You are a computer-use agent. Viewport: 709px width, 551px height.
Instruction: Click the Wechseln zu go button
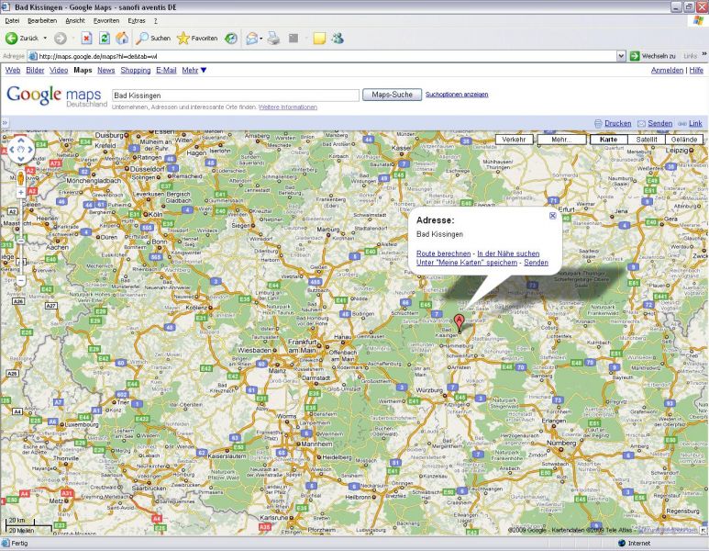tap(652, 56)
